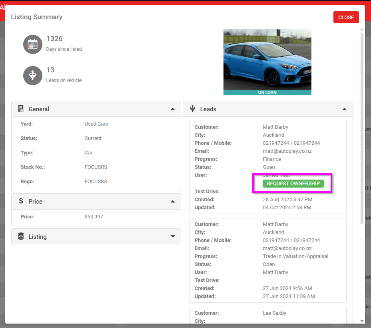The image size is (371, 328).
Task: Click the created date 28 Aug 2024 3:42 PM
Action: pos(287,200)
